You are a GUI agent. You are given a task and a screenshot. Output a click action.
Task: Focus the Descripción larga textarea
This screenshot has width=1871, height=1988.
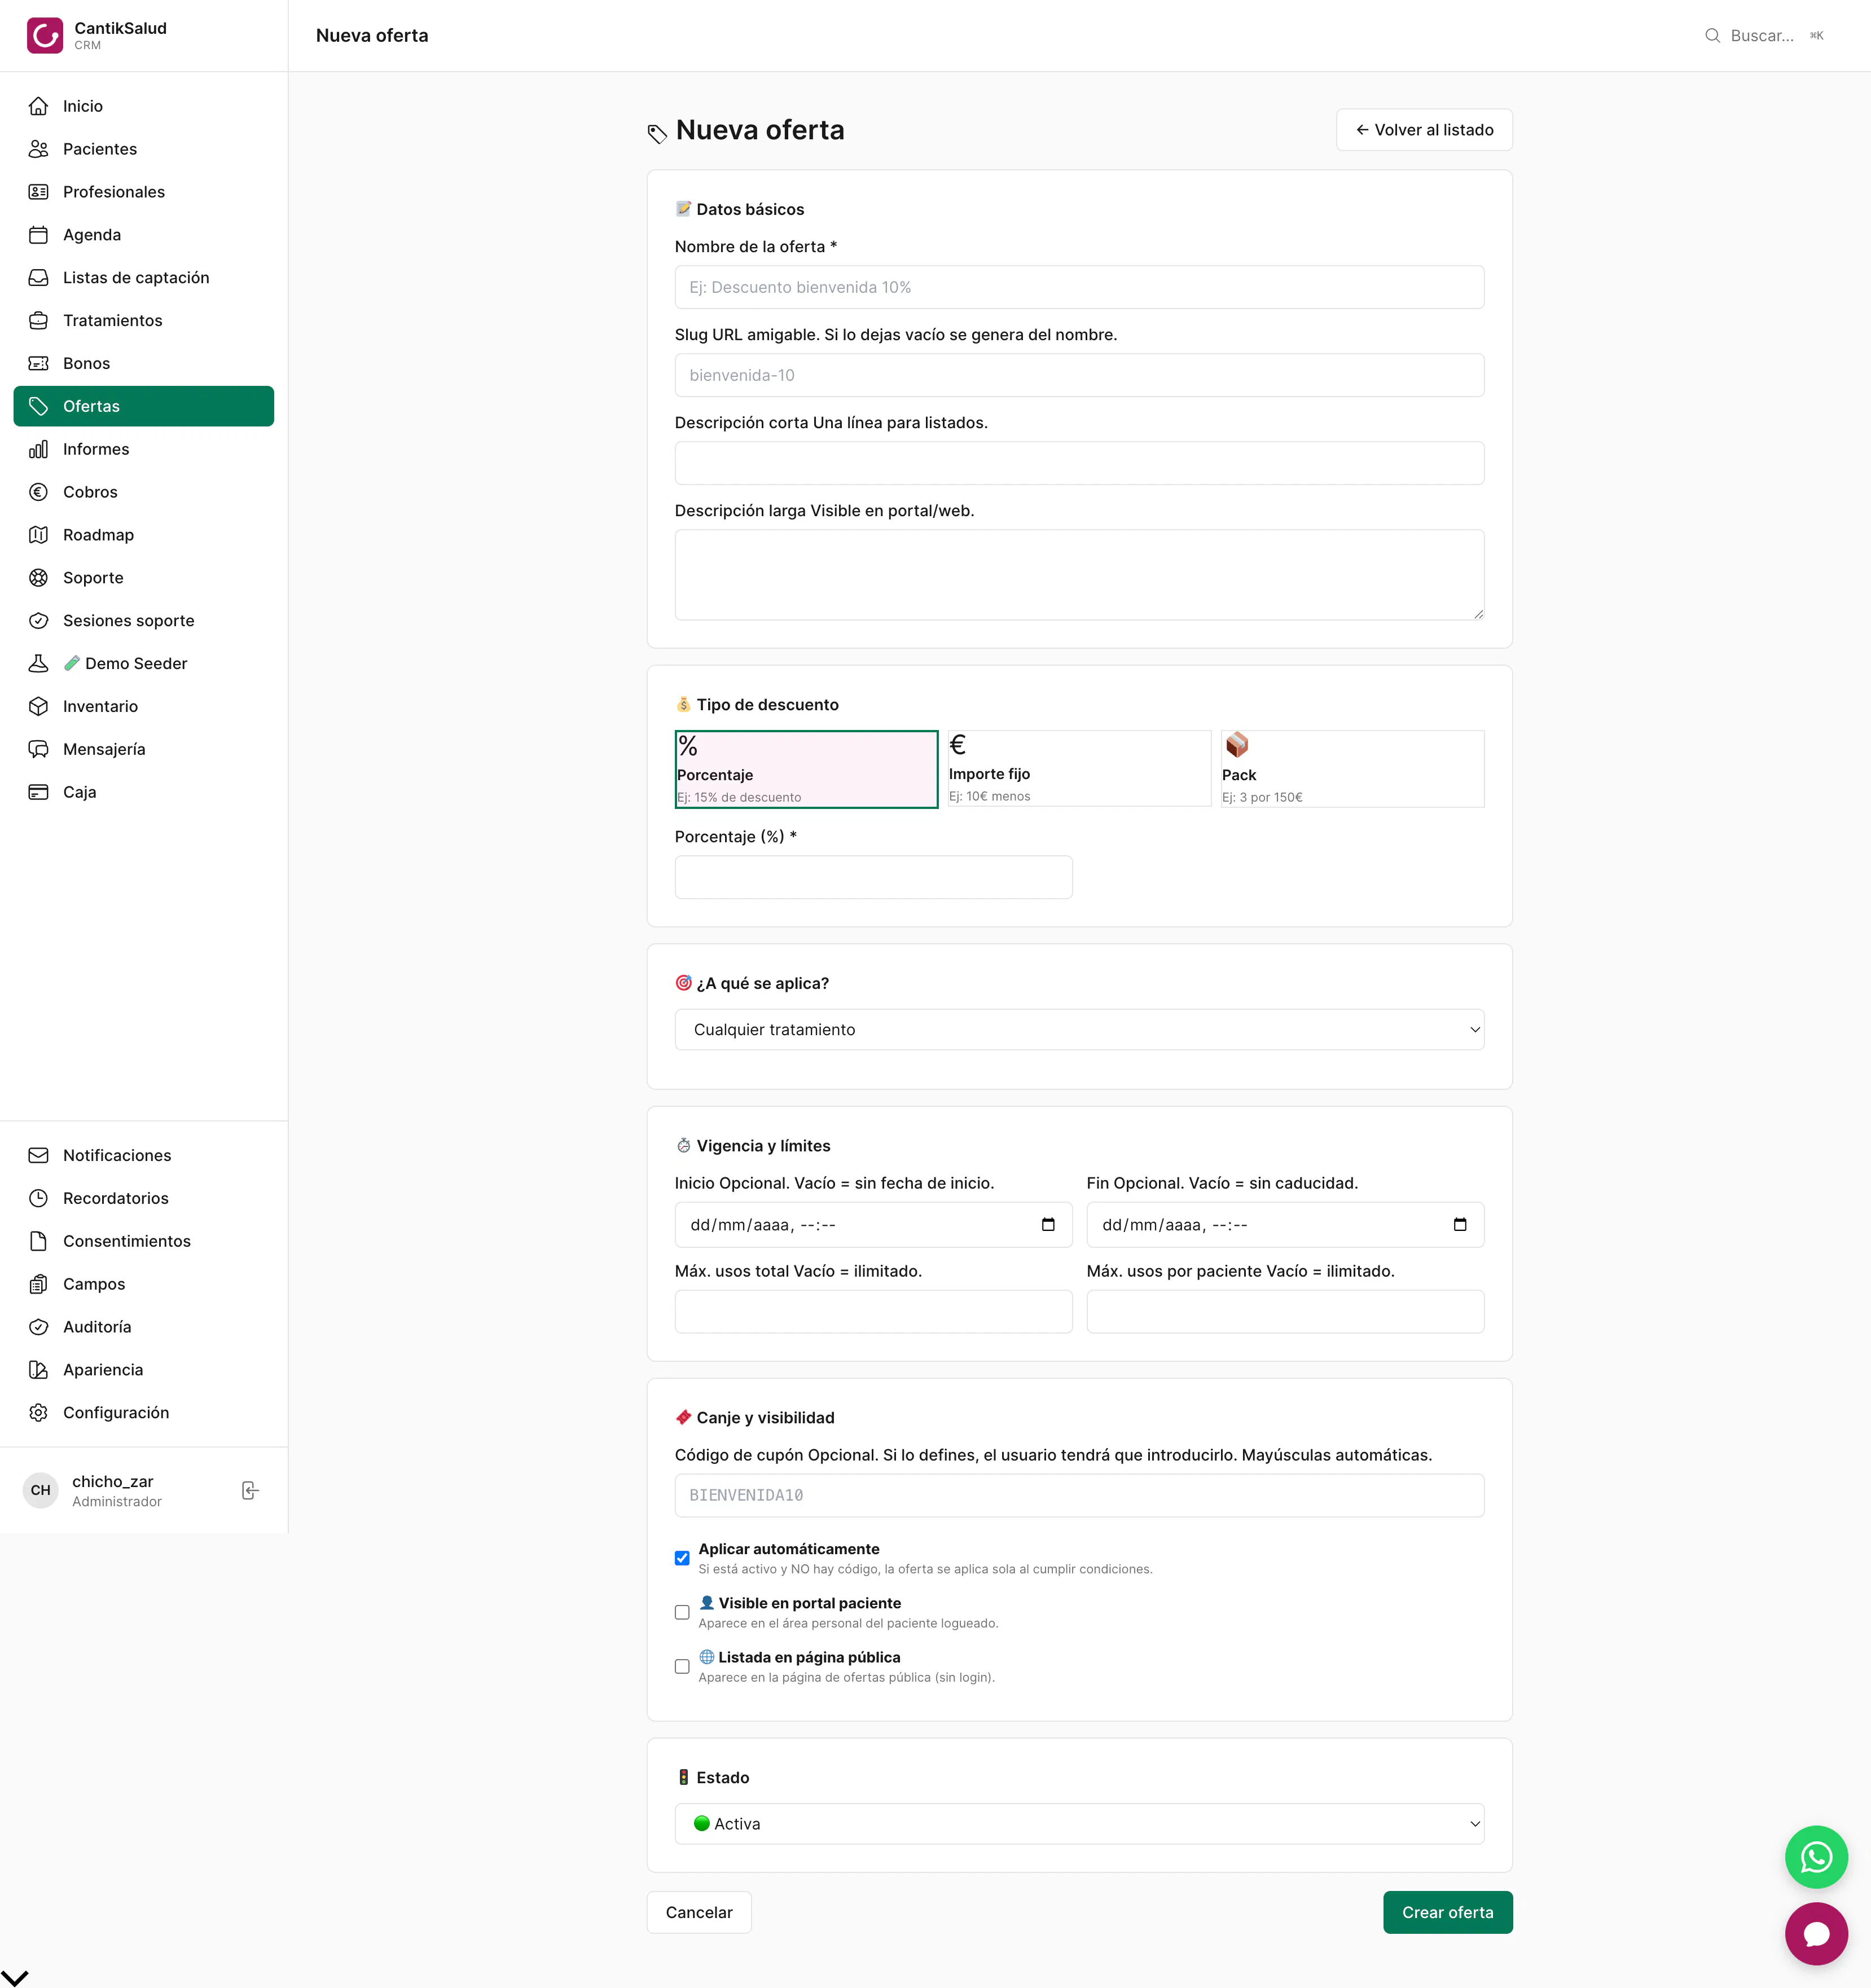point(1079,575)
